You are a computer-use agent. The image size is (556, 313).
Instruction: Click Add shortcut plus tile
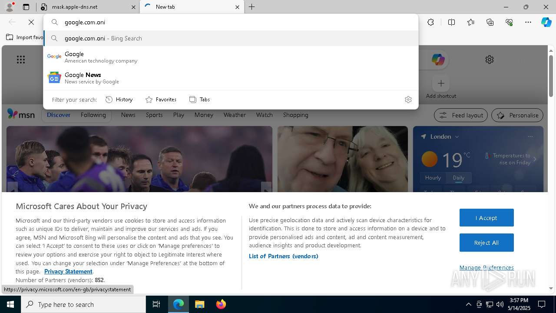441,83
